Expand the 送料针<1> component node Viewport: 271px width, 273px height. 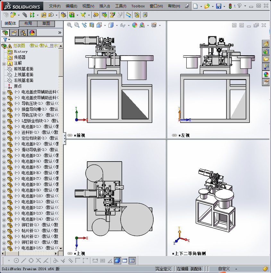(x=4, y=133)
